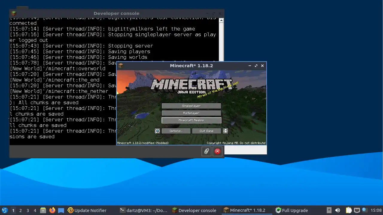
Task: Click the show desktop icon on the taskbar
Action: [61, 210]
